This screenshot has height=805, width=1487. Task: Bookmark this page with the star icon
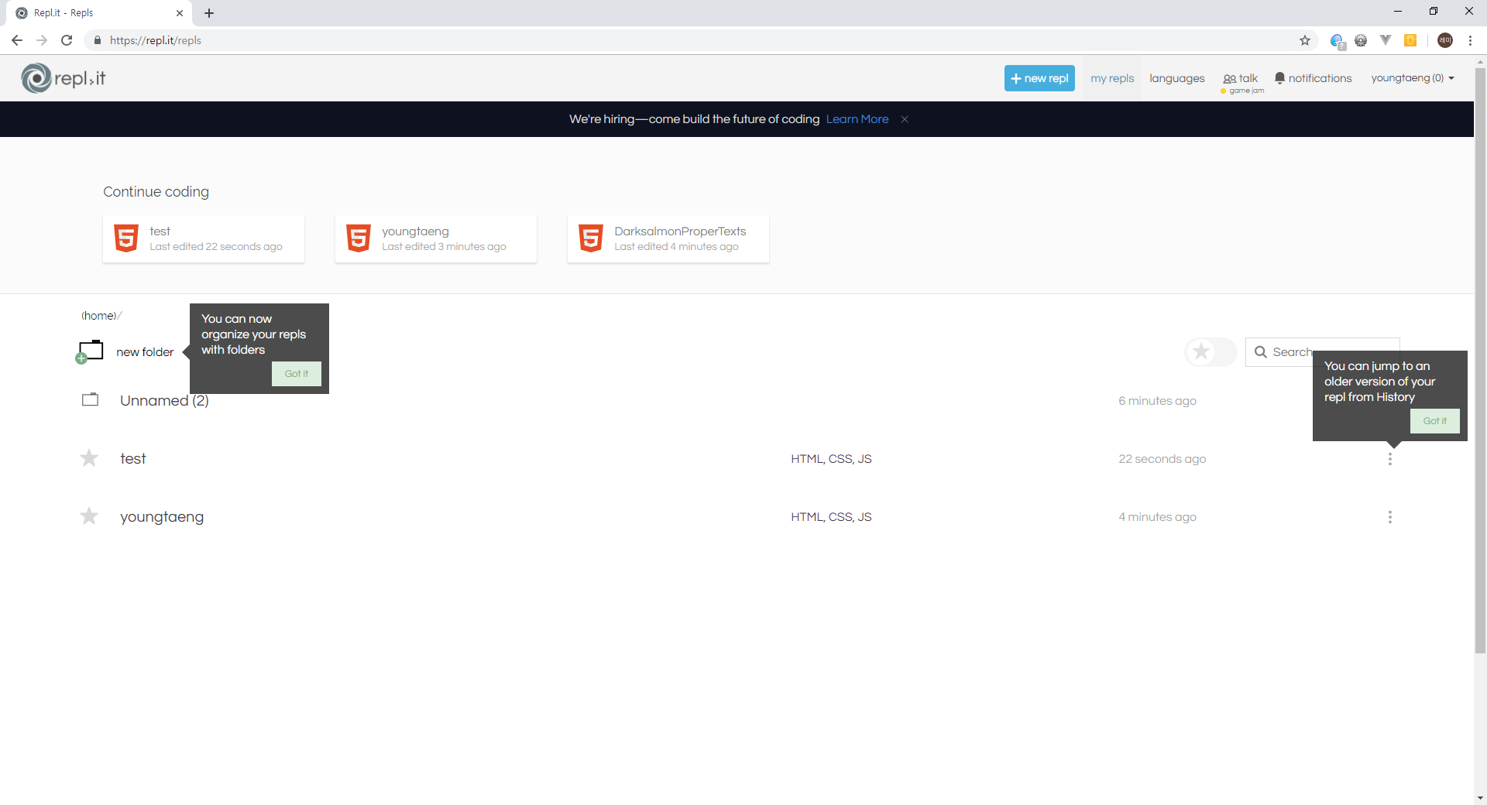(x=1305, y=40)
